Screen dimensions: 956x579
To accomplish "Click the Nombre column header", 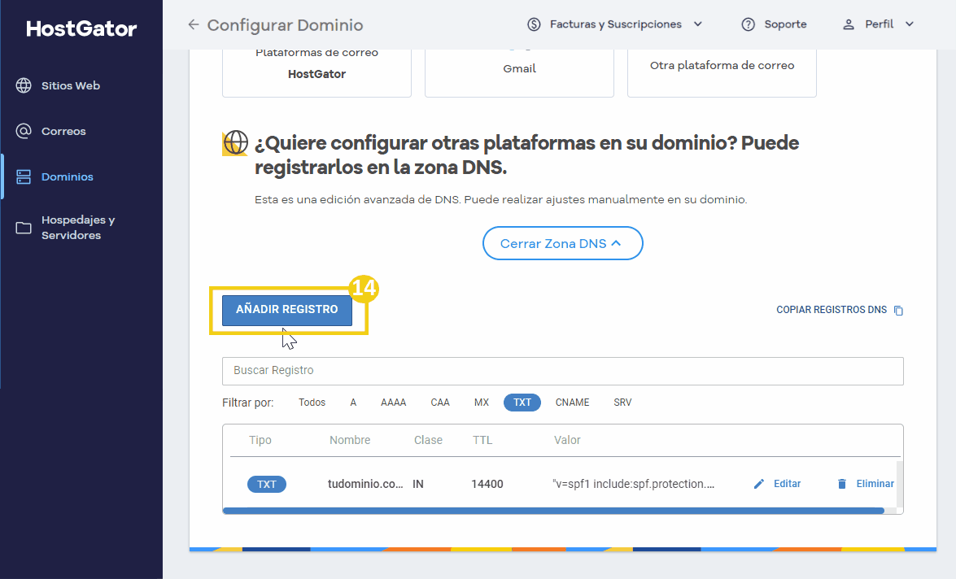I will [350, 440].
